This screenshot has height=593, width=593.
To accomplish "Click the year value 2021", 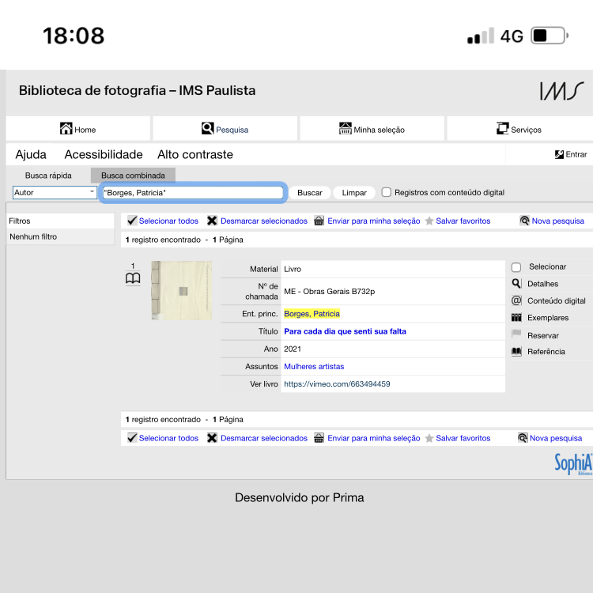I will click(x=293, y=349).
